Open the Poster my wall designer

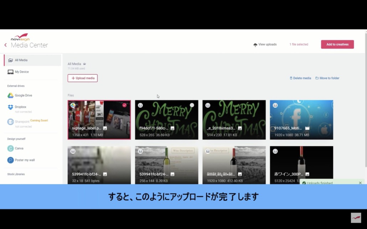coord(25,160)
